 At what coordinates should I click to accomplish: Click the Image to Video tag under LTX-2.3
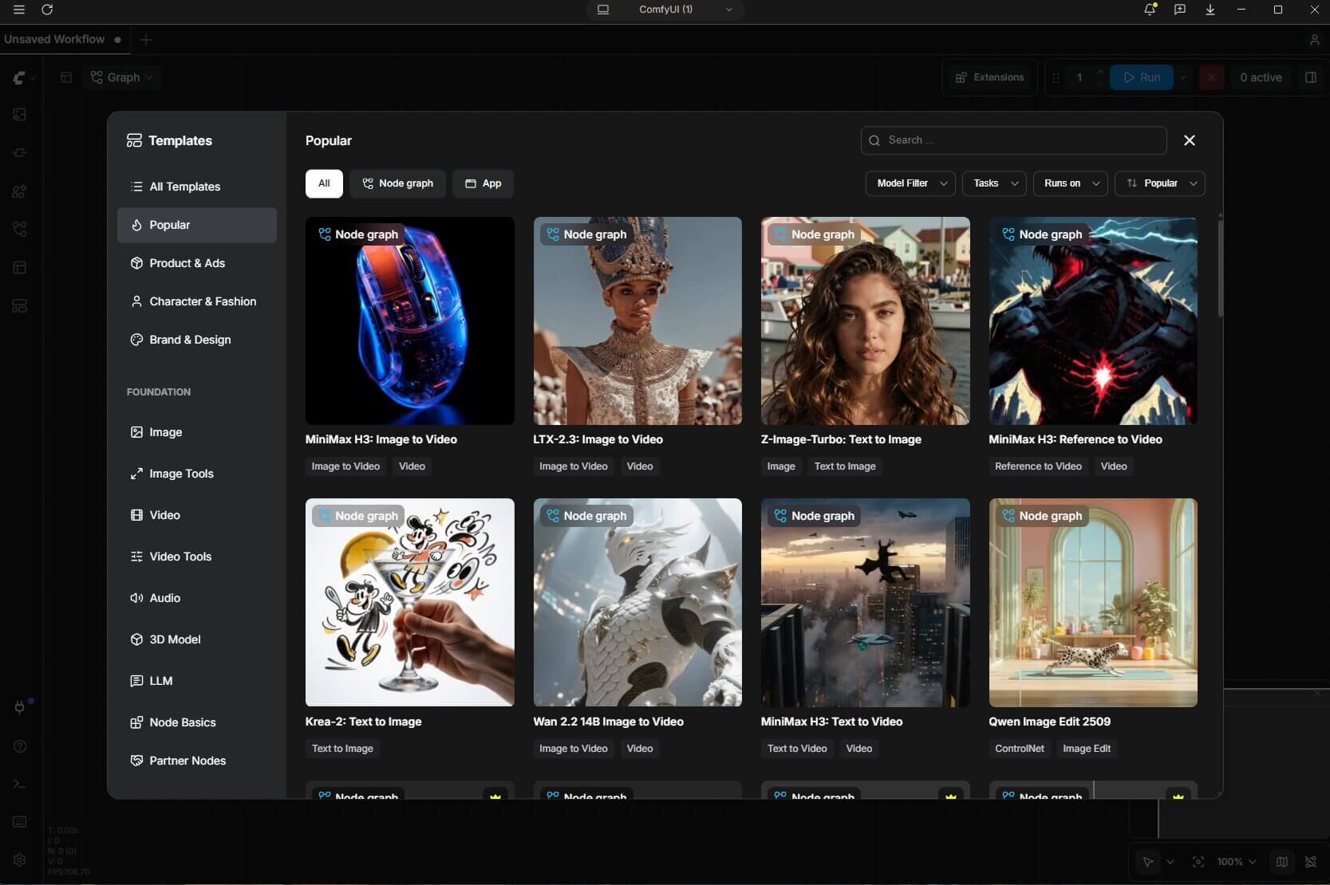click(573, 466)
